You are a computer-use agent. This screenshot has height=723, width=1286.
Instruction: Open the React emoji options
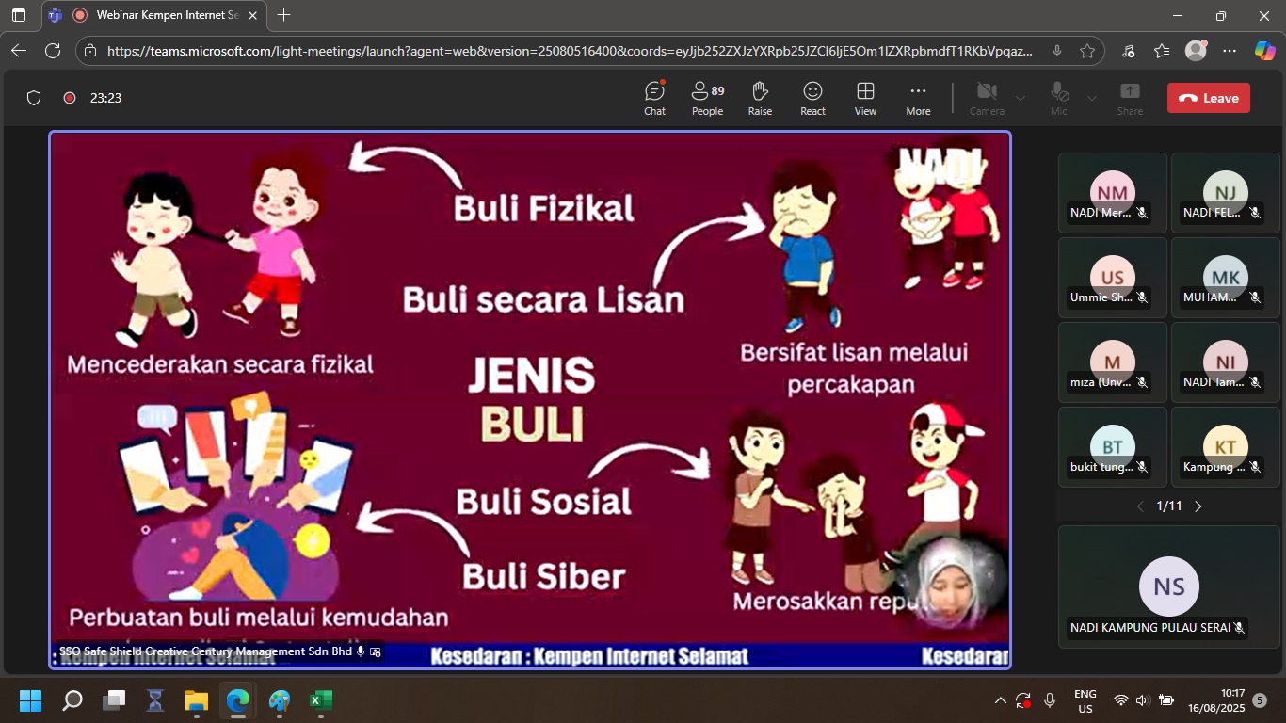click(812, 98)
